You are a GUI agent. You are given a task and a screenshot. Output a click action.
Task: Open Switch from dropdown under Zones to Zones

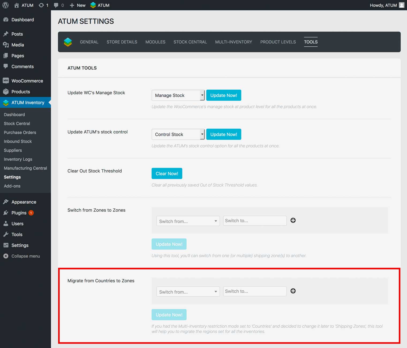tap(188, 221)
